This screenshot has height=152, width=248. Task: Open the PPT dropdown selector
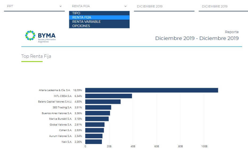click(34, 6)
